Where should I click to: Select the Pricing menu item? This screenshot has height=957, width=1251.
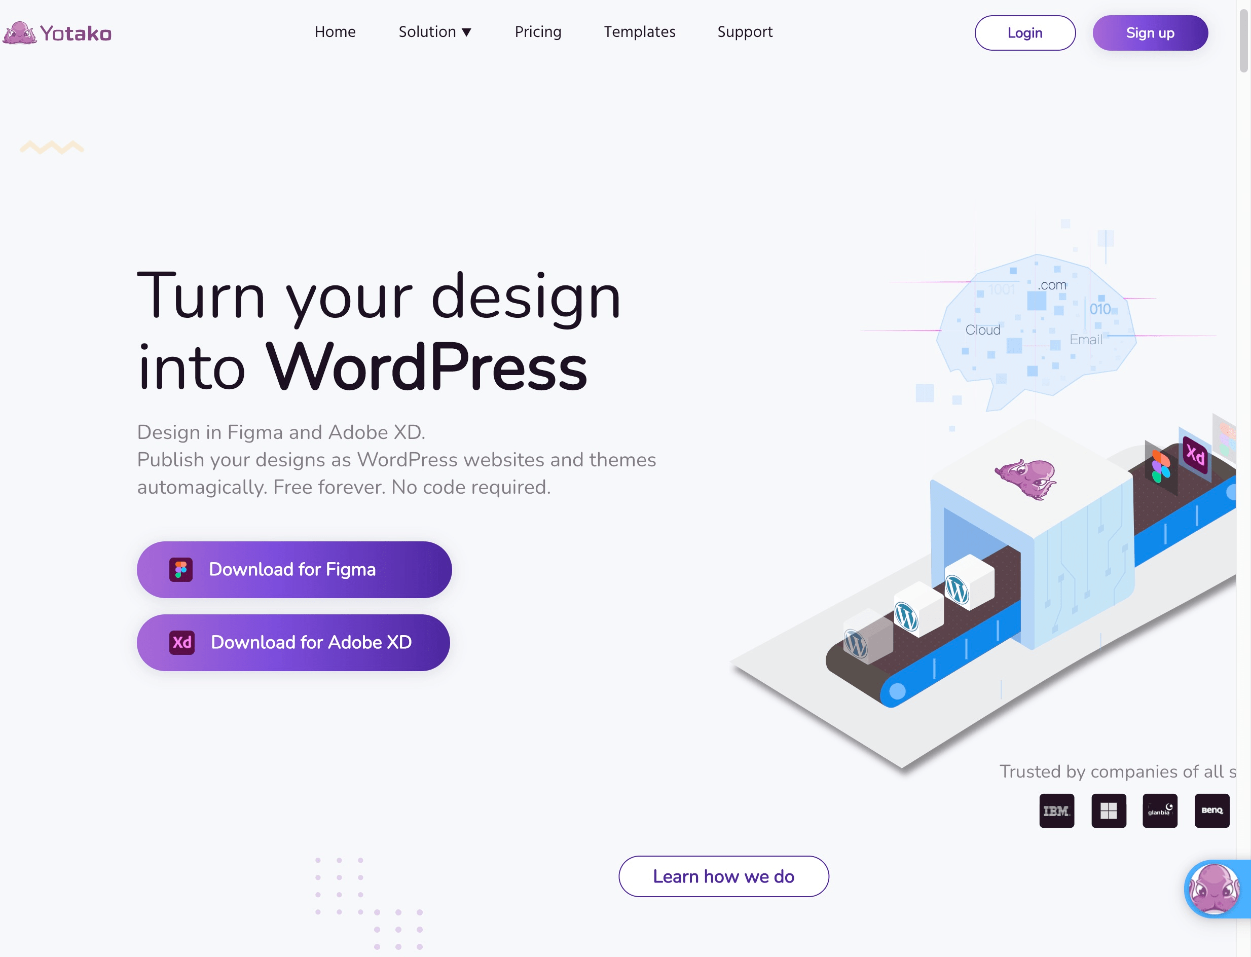[538, 32]
